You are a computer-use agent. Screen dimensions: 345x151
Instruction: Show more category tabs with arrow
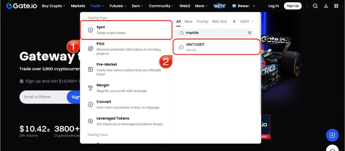pos(234,21)
